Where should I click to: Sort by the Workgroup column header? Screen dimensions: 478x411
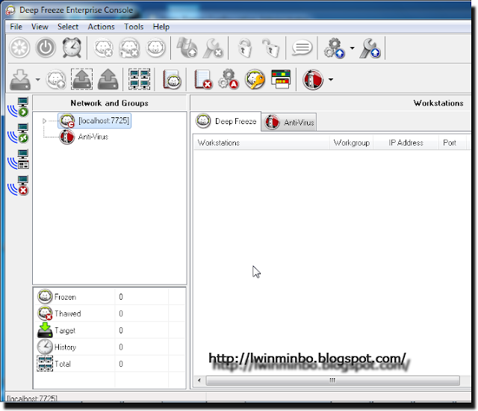point(352,143)
